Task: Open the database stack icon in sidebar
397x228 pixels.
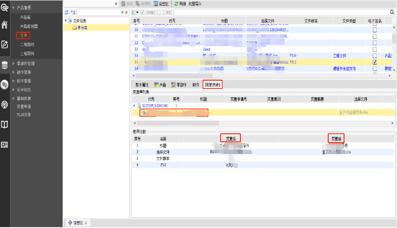Action: (5, 65)
